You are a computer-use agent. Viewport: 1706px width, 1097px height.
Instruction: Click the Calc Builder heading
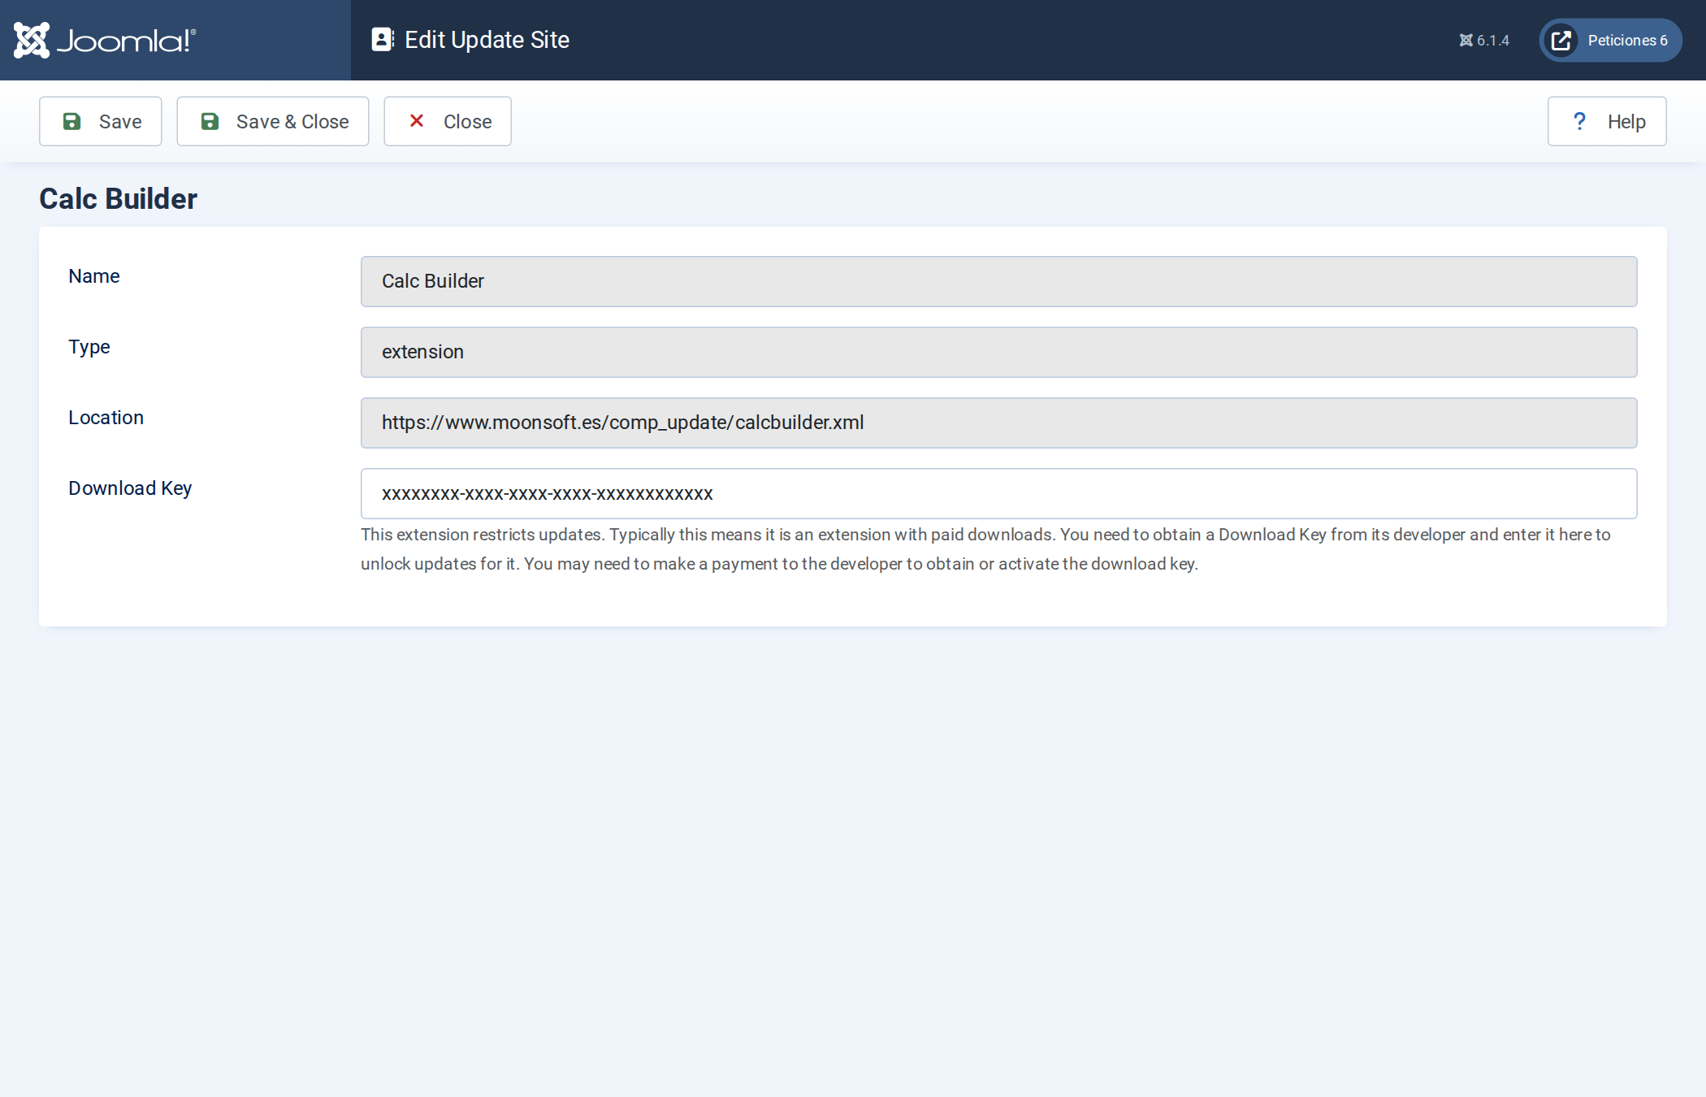119,199
